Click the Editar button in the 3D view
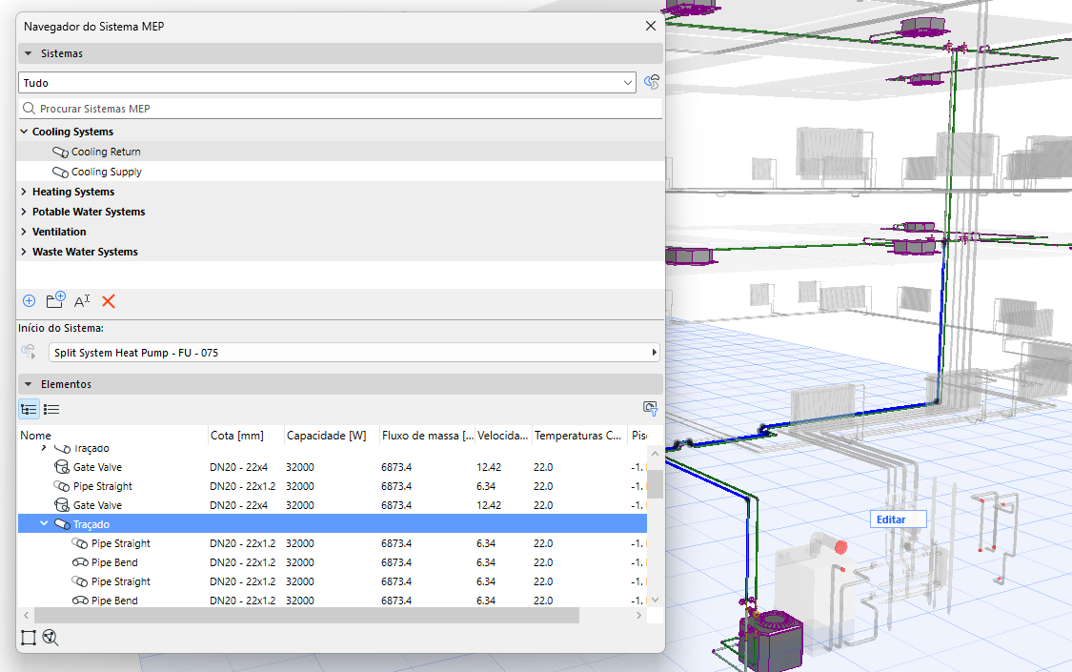The image size is (1072, 672). (x=898, y=519)
